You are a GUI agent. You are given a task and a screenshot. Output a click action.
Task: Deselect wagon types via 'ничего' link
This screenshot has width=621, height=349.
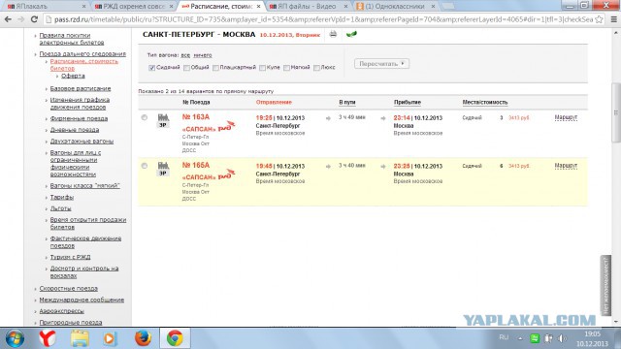203,55
